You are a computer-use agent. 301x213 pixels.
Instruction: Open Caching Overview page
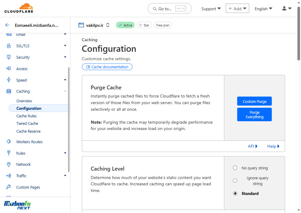pyautogui.click(x=24, y=101)
